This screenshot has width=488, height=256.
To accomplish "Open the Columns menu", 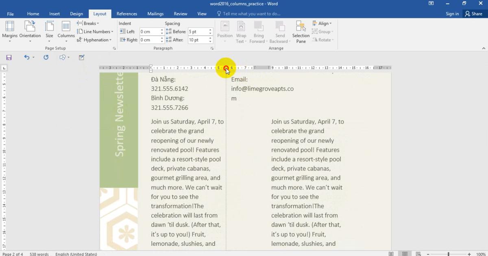I will tap(66, 32).
